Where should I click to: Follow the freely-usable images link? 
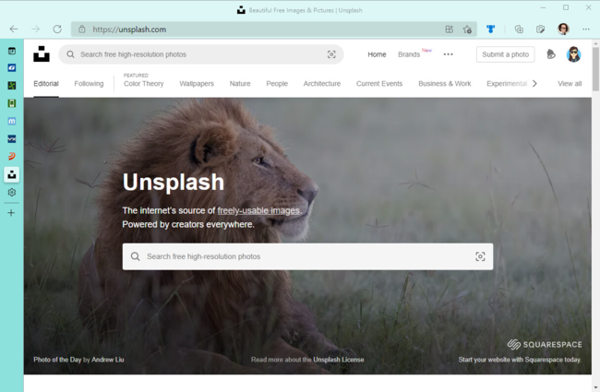click(258, 210)
